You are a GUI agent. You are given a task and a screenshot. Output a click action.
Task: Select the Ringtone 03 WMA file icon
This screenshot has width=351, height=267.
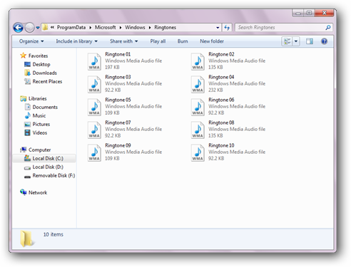(x=94, y=84)
